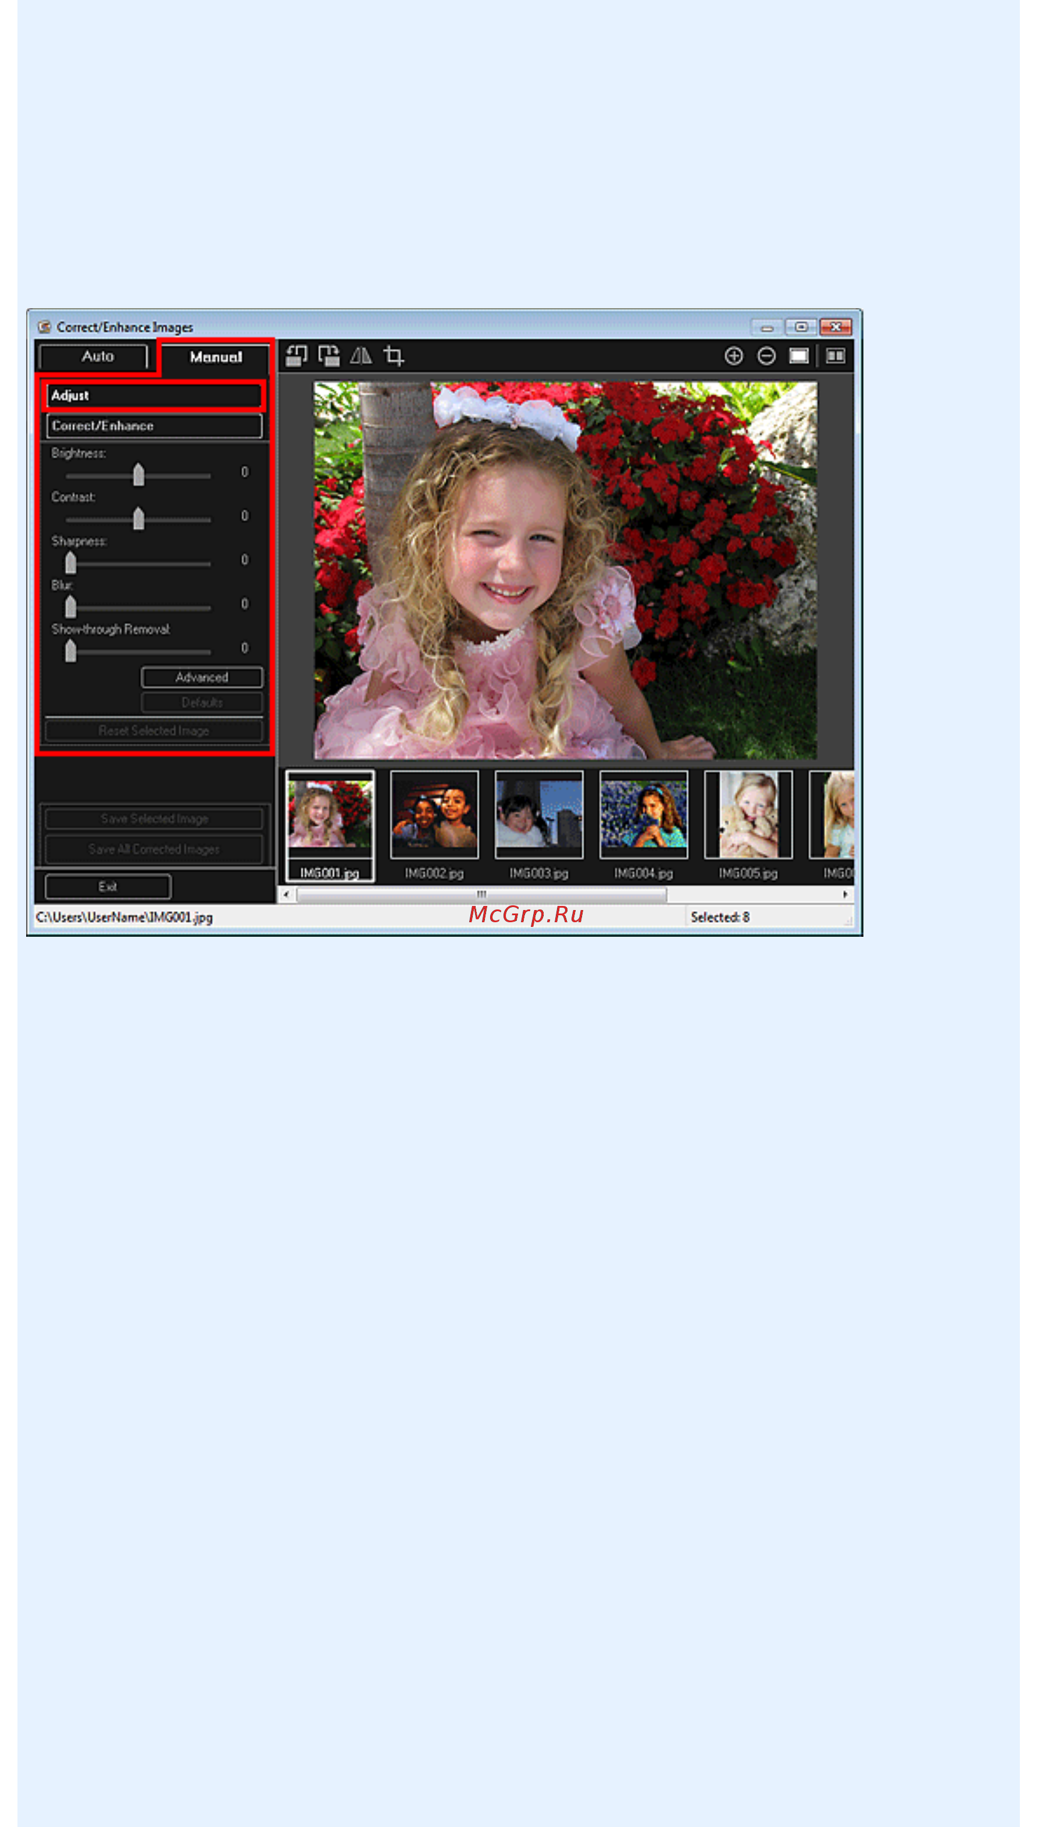Zoom out with the minus magnifier icon
This screenshot has width=1046, height=1827.
coord(766,356)
